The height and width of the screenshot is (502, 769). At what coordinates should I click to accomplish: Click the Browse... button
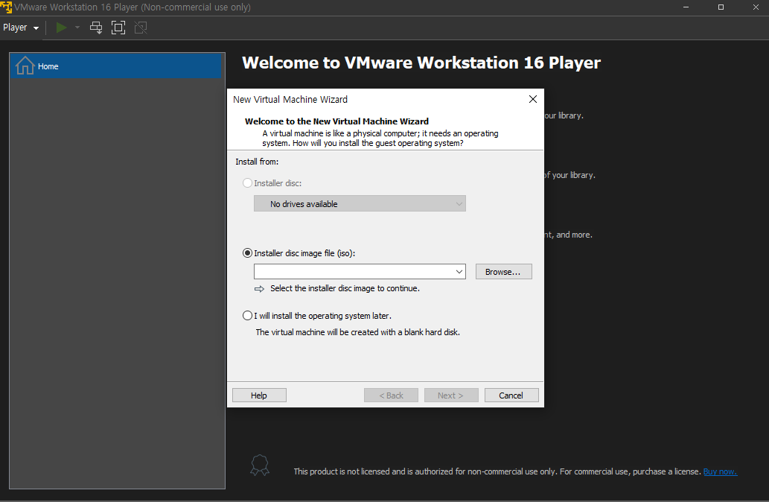tap(504, 271)
